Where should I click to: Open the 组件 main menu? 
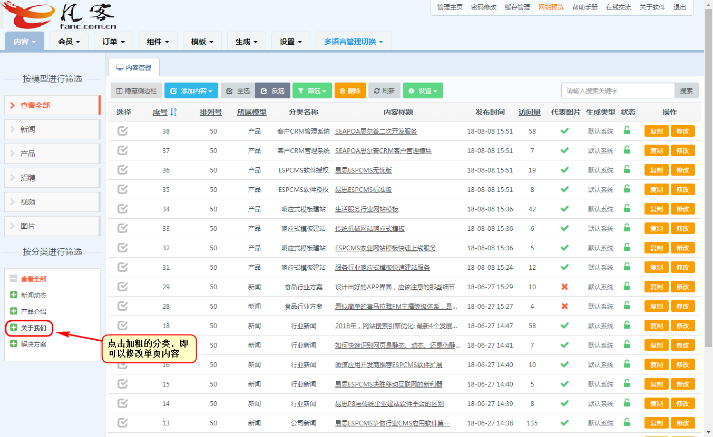coord(158,42)
